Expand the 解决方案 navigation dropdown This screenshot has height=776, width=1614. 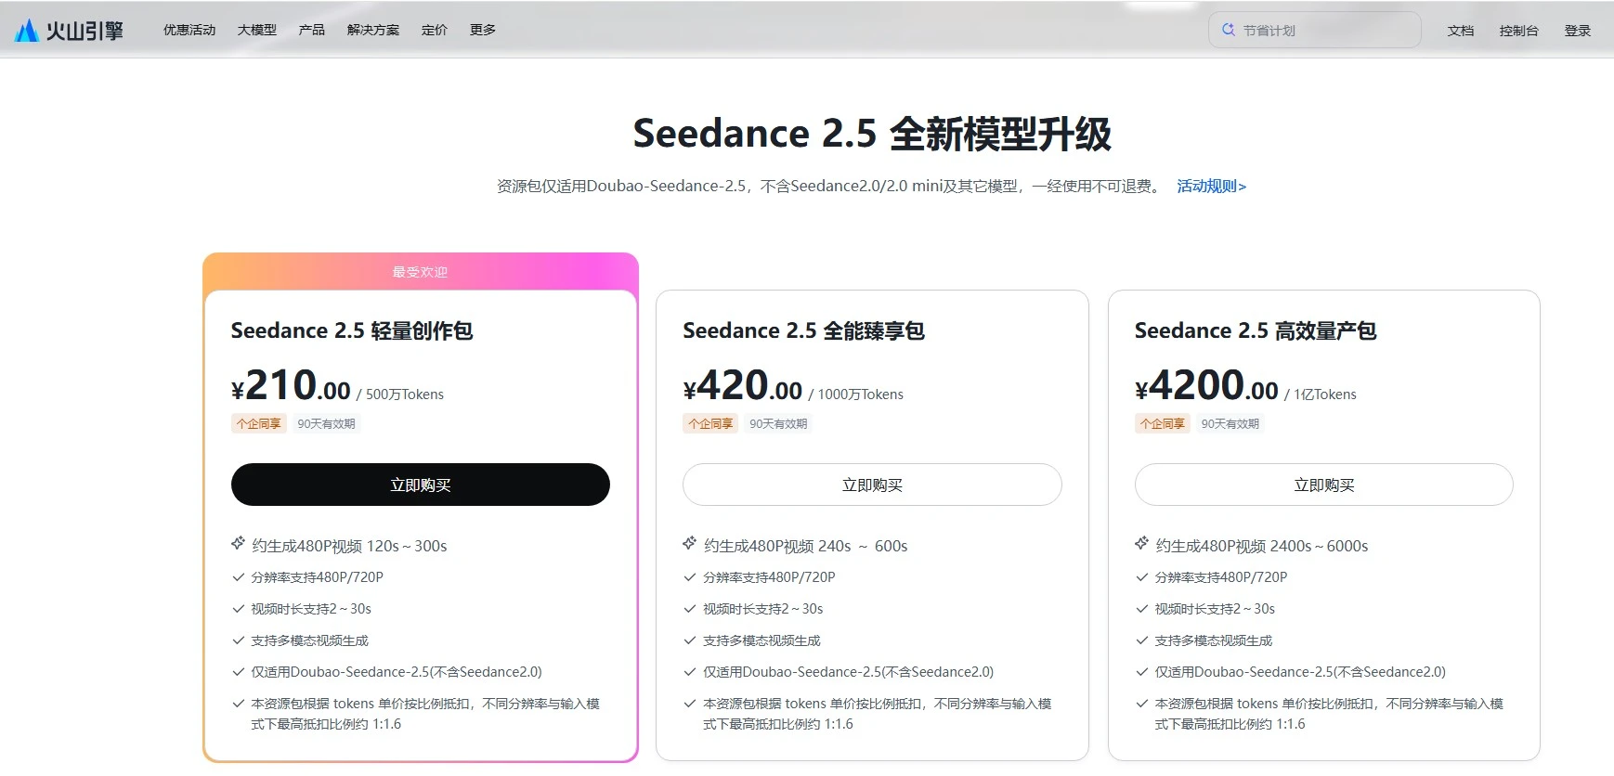tap(373, 30)
